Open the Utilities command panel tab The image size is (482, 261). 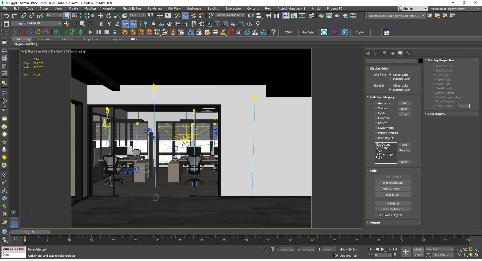[x=409, y=53]
